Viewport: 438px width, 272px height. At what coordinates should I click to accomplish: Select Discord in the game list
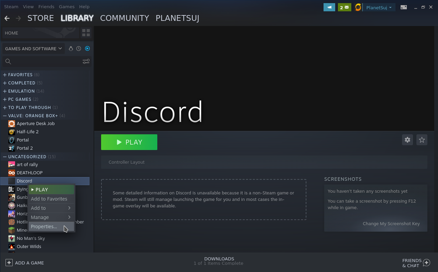point(45,181)
